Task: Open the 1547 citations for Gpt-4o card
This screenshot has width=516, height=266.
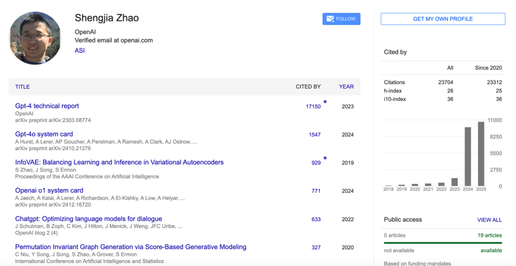Action: coord(314,135)
